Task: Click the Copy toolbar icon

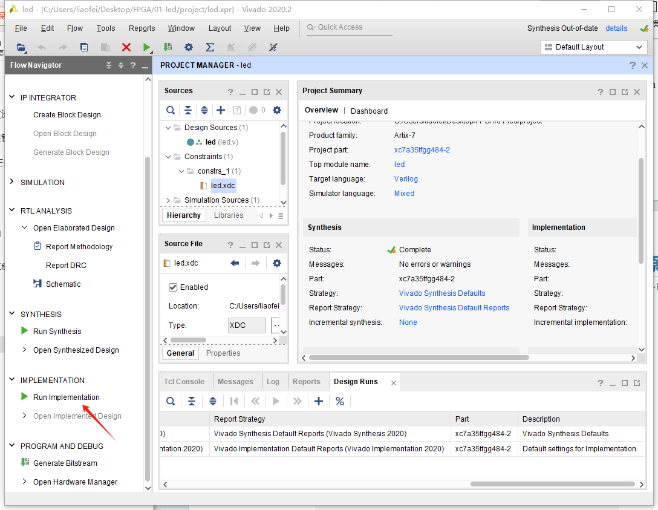Action: [x=84, y=47]
